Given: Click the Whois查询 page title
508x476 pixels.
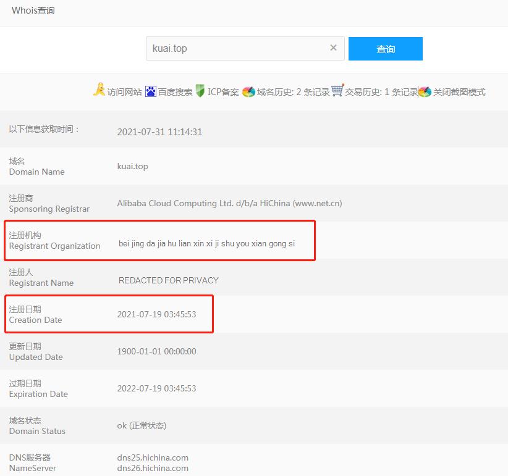Looking at the screenshot, I should (33, 10).
